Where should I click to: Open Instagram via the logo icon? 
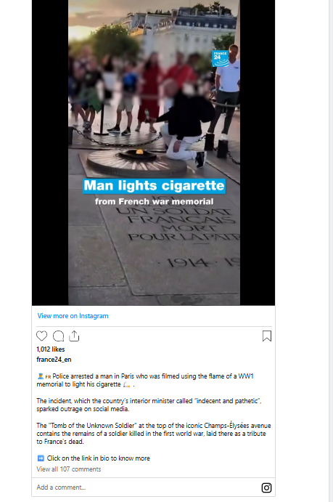point(266,487)
